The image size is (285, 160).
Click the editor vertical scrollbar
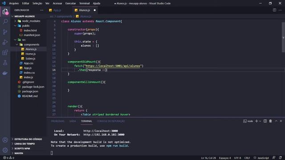pos(283,37)
